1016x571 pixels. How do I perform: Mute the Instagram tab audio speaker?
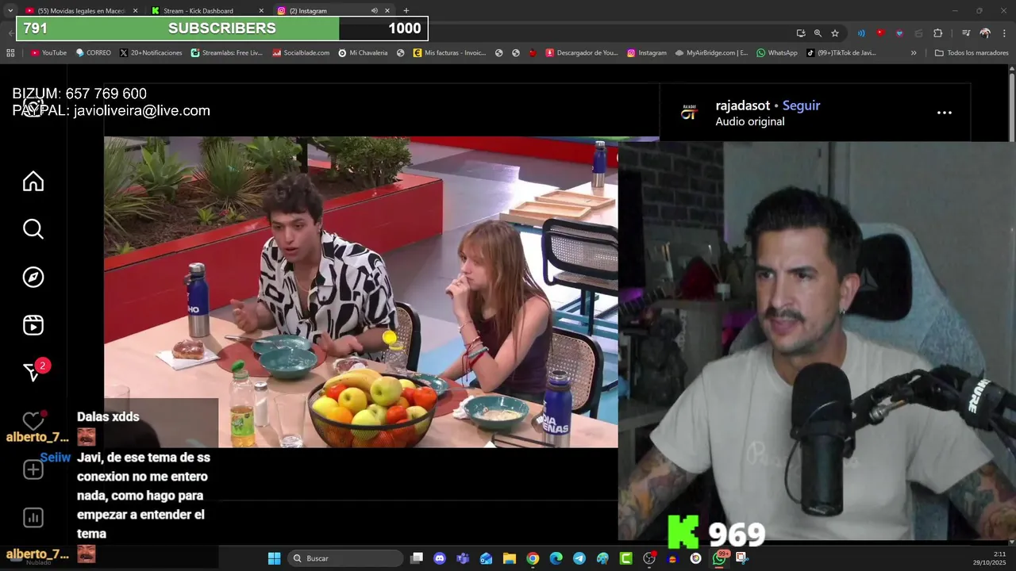pyautogui.click(x=374, y=11)
